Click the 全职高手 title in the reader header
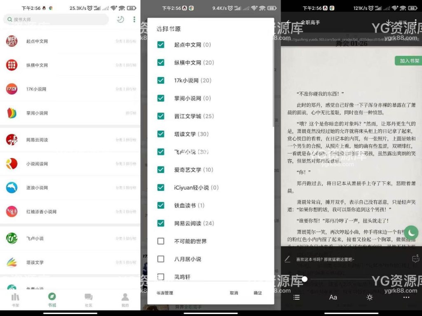 [x=310, y=22]
